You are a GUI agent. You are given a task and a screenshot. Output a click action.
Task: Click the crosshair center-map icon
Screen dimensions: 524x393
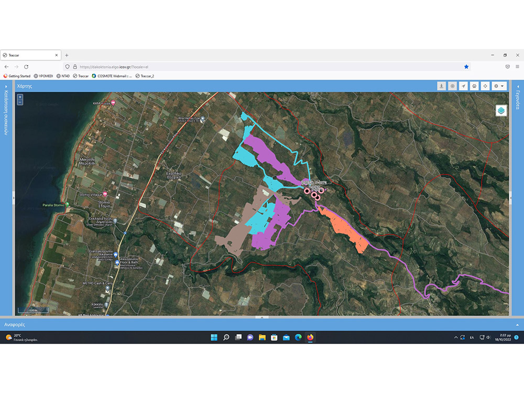point(485,86)
